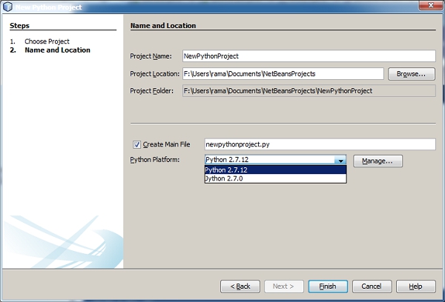The height and width of the screenshot is (302, 445).
Task: Choose Jython 2.7.0 from the platform list
Action: pos(275,178)
